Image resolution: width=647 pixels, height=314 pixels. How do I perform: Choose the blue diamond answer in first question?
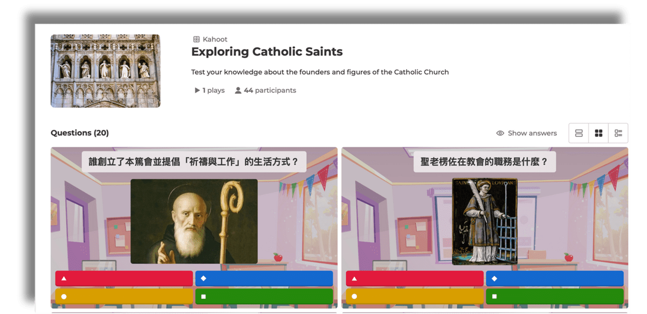264,278
